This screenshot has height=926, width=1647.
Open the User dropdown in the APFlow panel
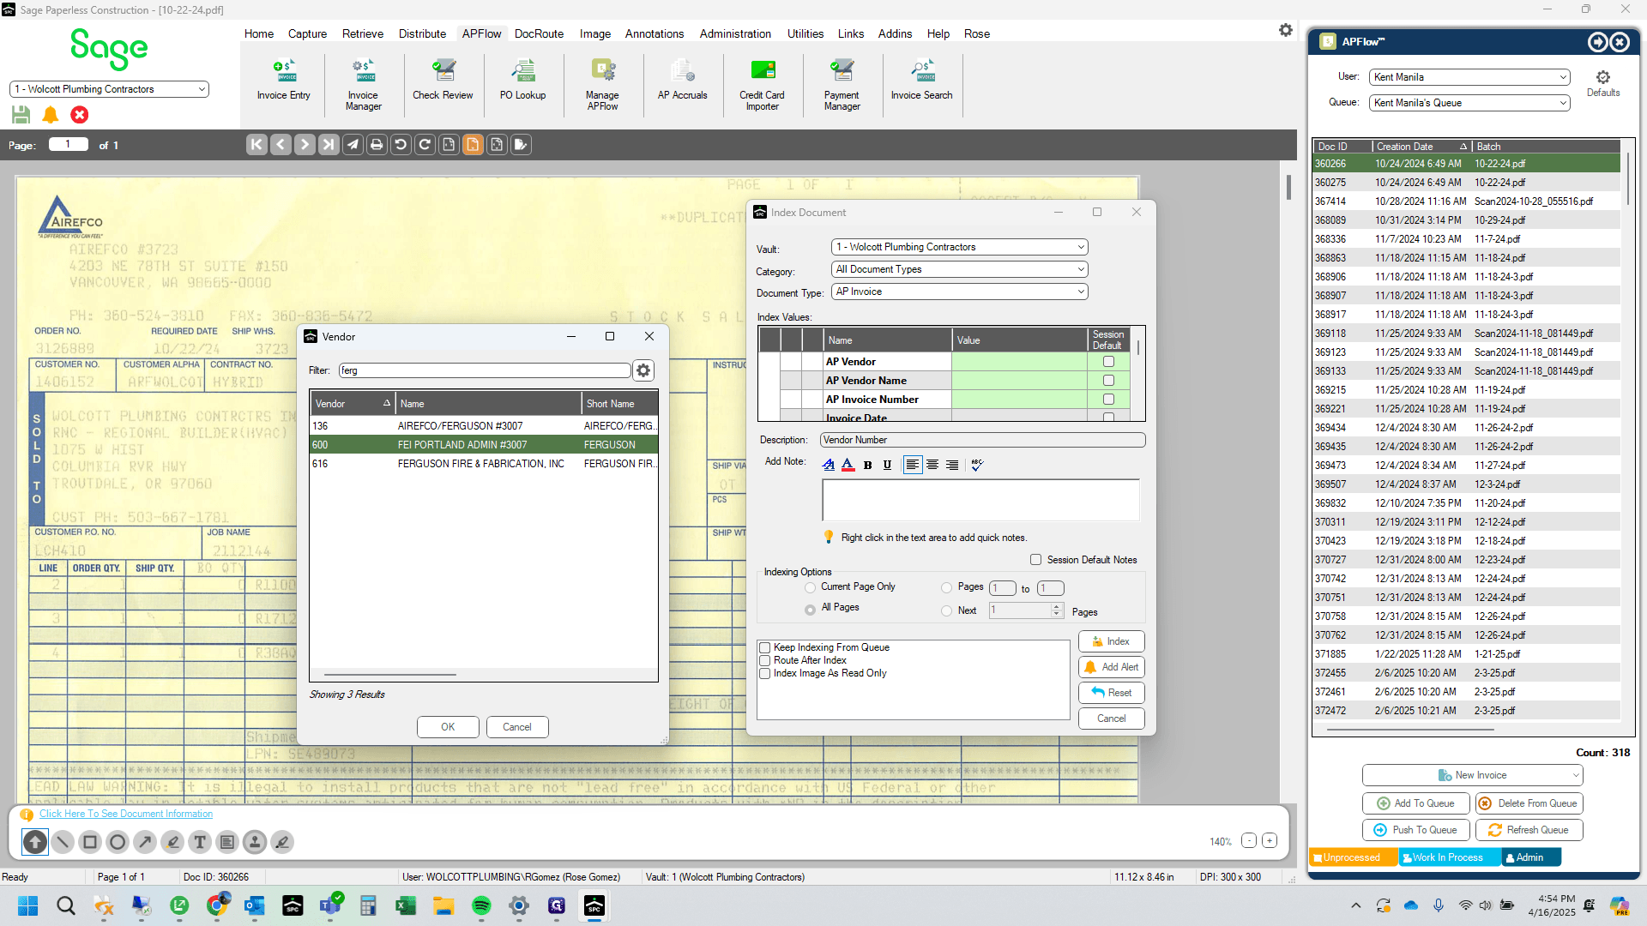(1469, 77)
